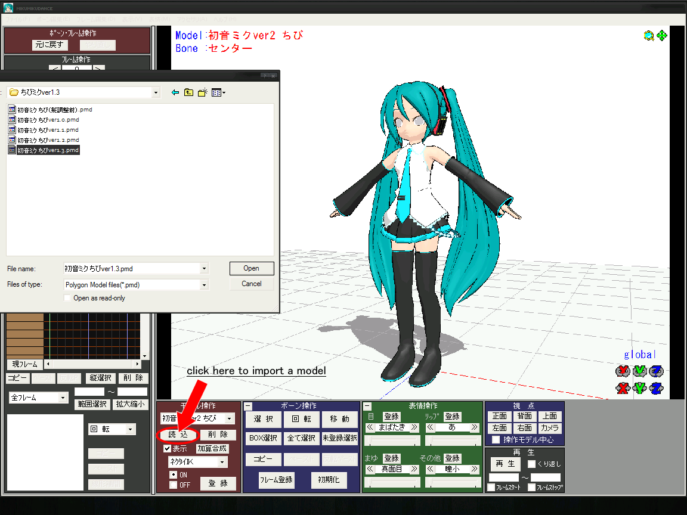
Task: Click the upper green Y rotation icon
Action: coord(640,371)
